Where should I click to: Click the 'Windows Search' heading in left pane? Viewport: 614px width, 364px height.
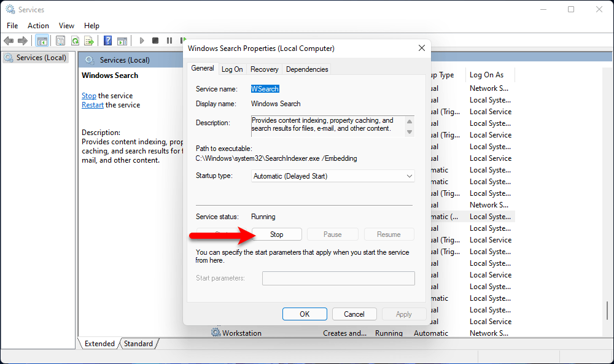pyautogui.click(x=110, y=75)
